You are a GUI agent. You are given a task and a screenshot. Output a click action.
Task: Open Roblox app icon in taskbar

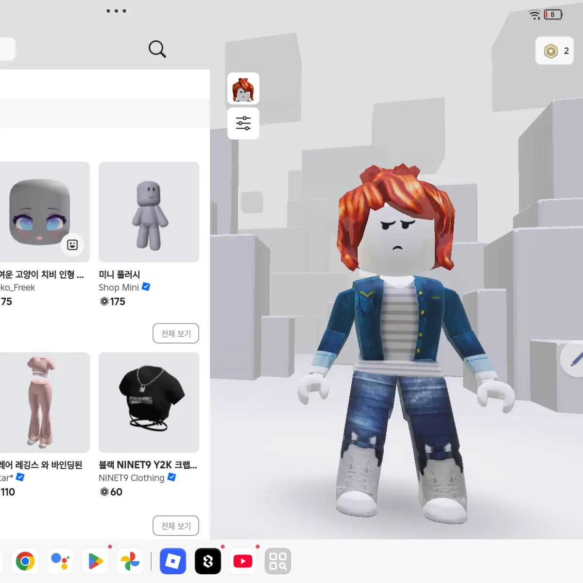click(x=173, y=561)
